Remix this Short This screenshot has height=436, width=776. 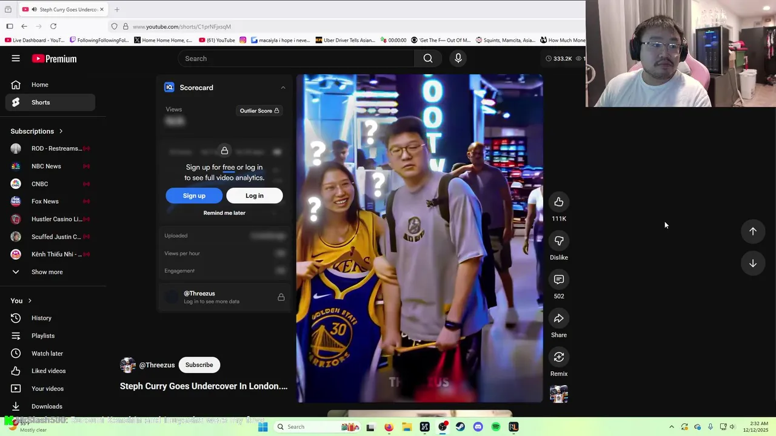559,357
